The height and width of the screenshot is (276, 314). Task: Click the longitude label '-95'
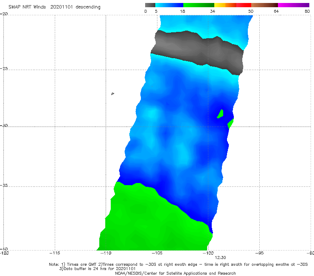(259, 253)
